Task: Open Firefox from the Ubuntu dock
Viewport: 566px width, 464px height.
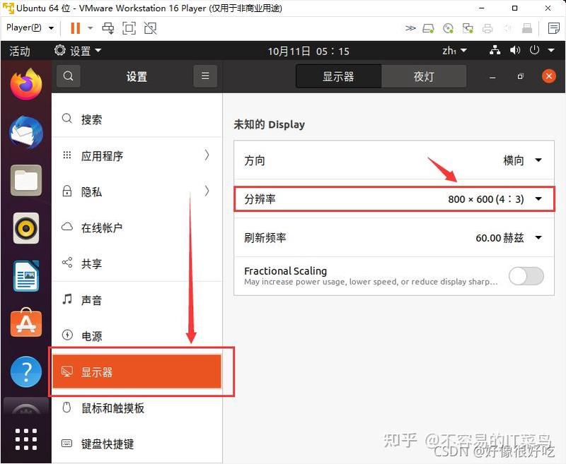Action: click(26, 84)
